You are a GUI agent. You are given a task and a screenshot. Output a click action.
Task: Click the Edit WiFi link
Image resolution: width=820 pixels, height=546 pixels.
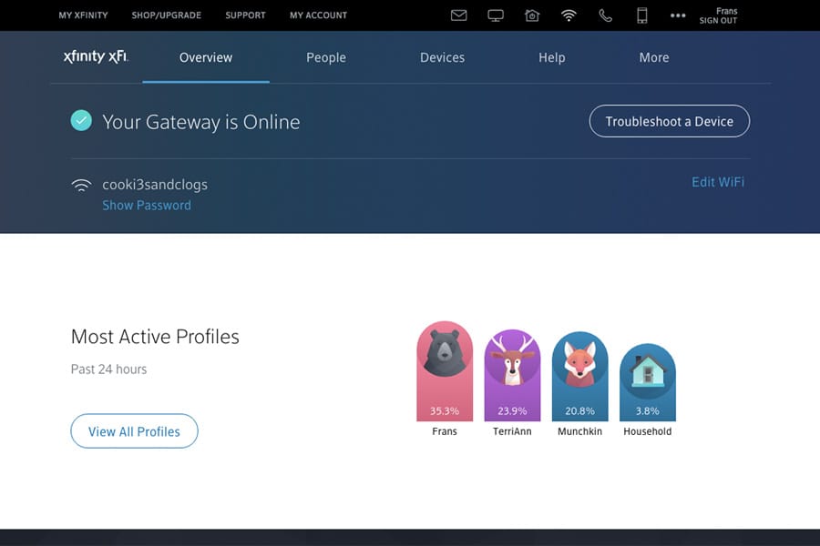[718, 182]
